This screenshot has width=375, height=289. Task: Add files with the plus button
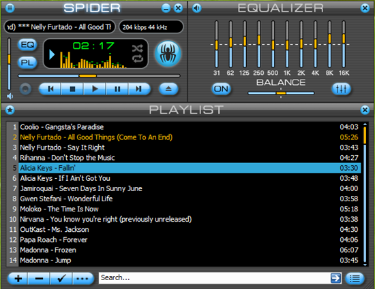[18, 278]
